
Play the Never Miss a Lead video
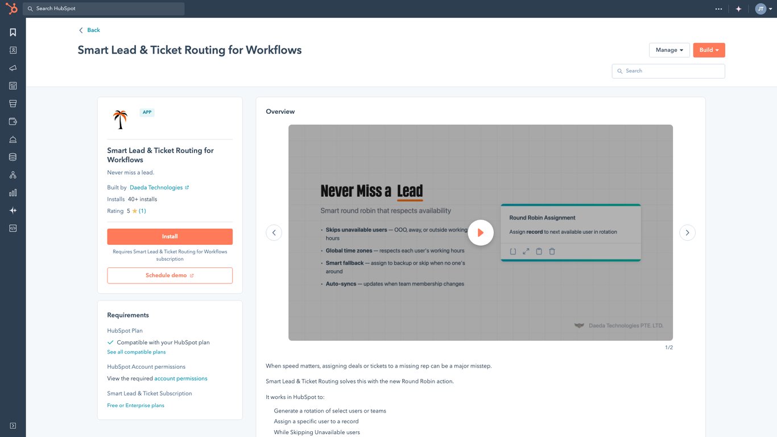coord(481,232)
